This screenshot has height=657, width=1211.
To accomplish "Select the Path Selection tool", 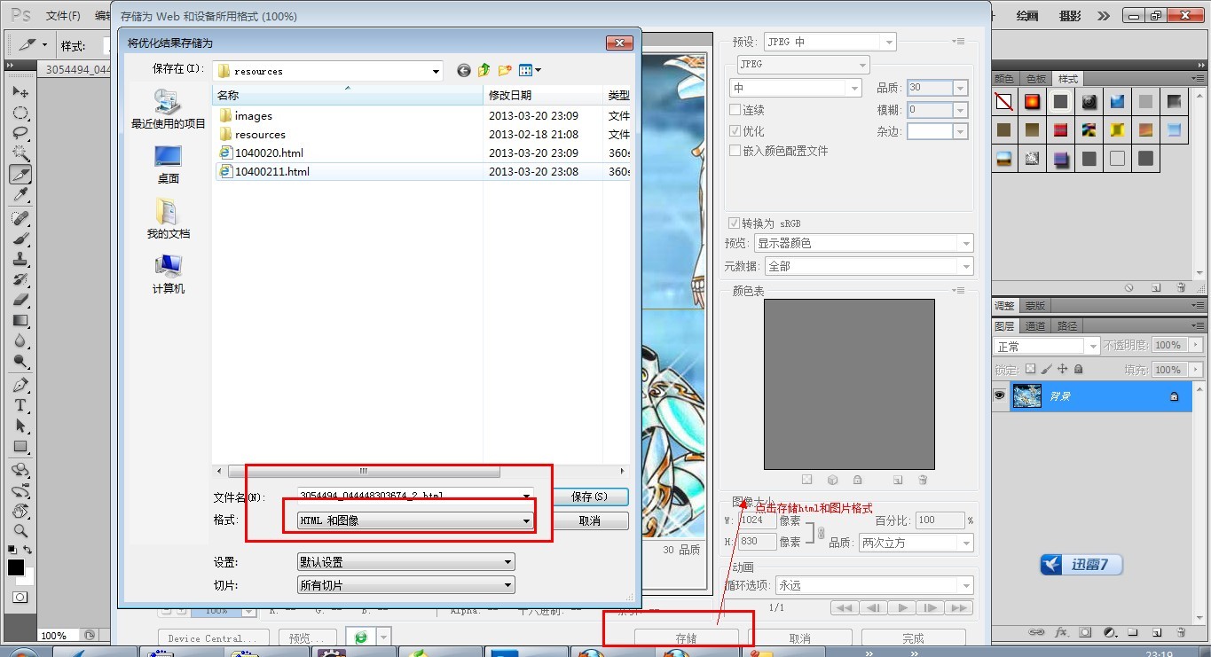I will [x=20, y=426].
